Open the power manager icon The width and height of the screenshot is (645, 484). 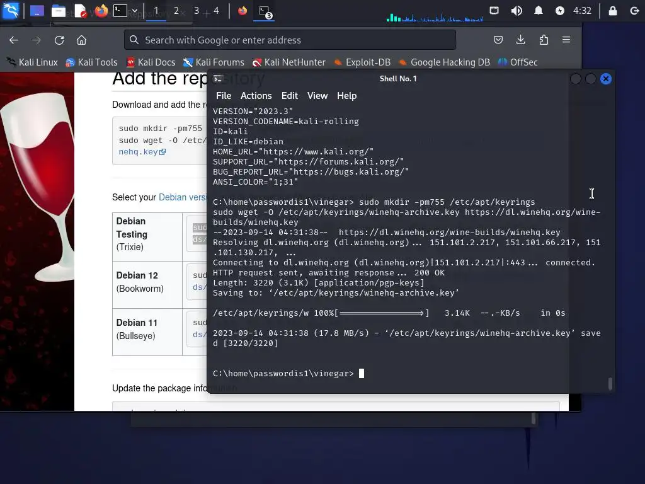(560, 11)
